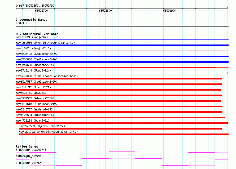
Task: Click the red bar of nsv5931535
Action: (118, 101)
